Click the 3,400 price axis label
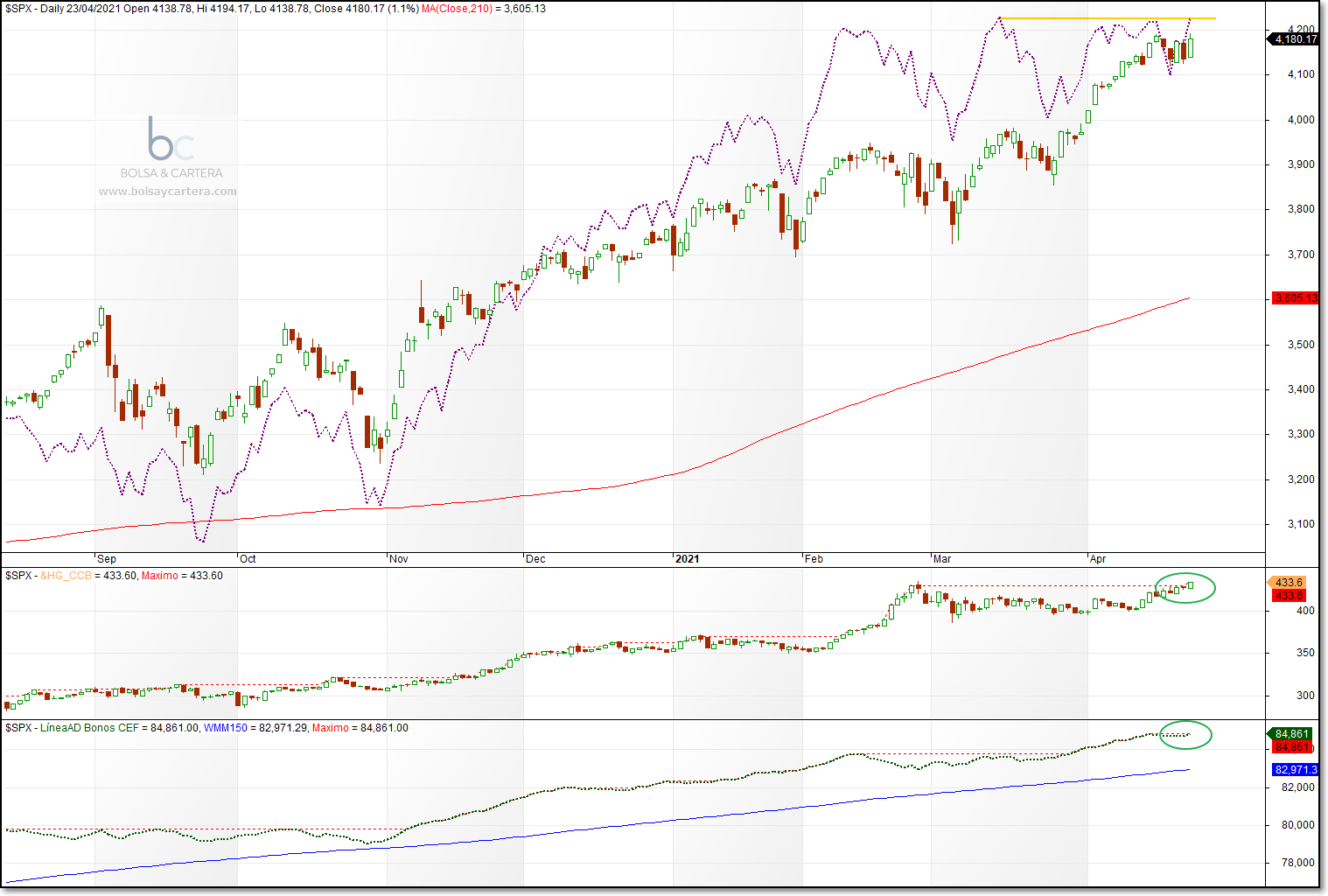Screen dimensions: 1328x896 [1301, 389]
